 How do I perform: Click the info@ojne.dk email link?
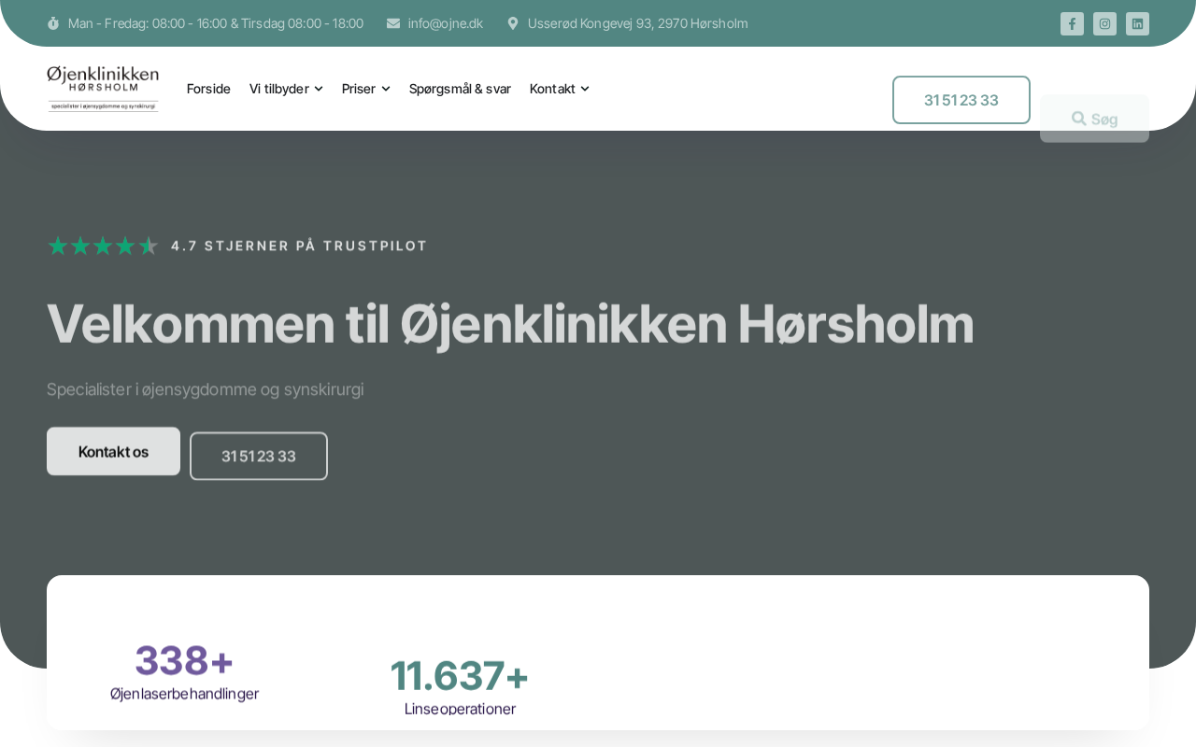(x=446, y=23)
